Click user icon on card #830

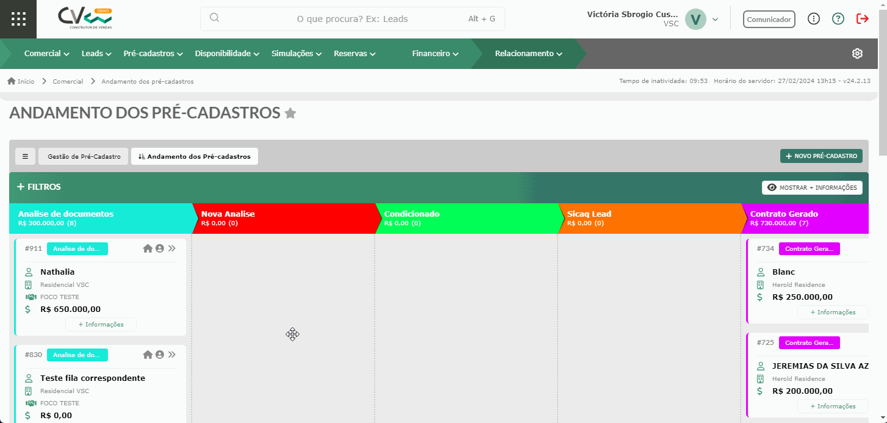(x=160, y=355)
